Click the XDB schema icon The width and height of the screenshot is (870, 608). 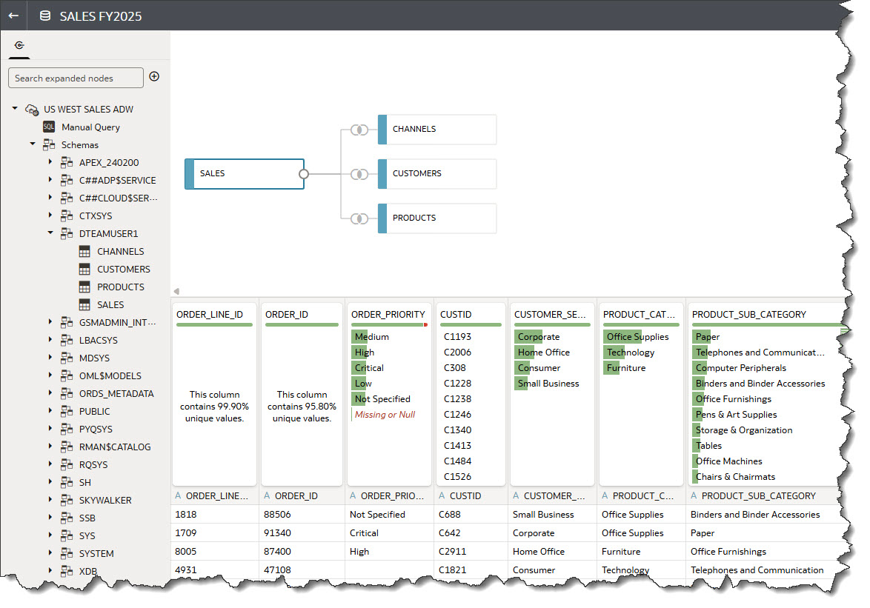pyautogui.click(x=67, y=571)
